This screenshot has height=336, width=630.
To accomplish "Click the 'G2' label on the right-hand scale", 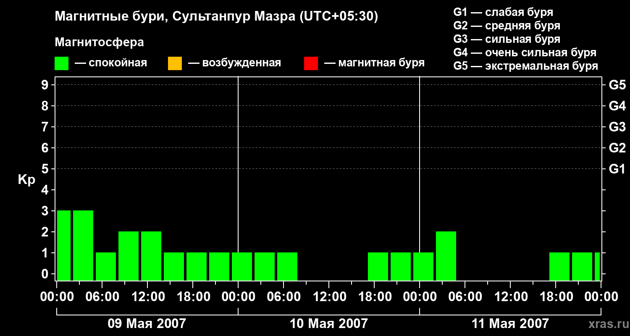I will pos(617,148).
